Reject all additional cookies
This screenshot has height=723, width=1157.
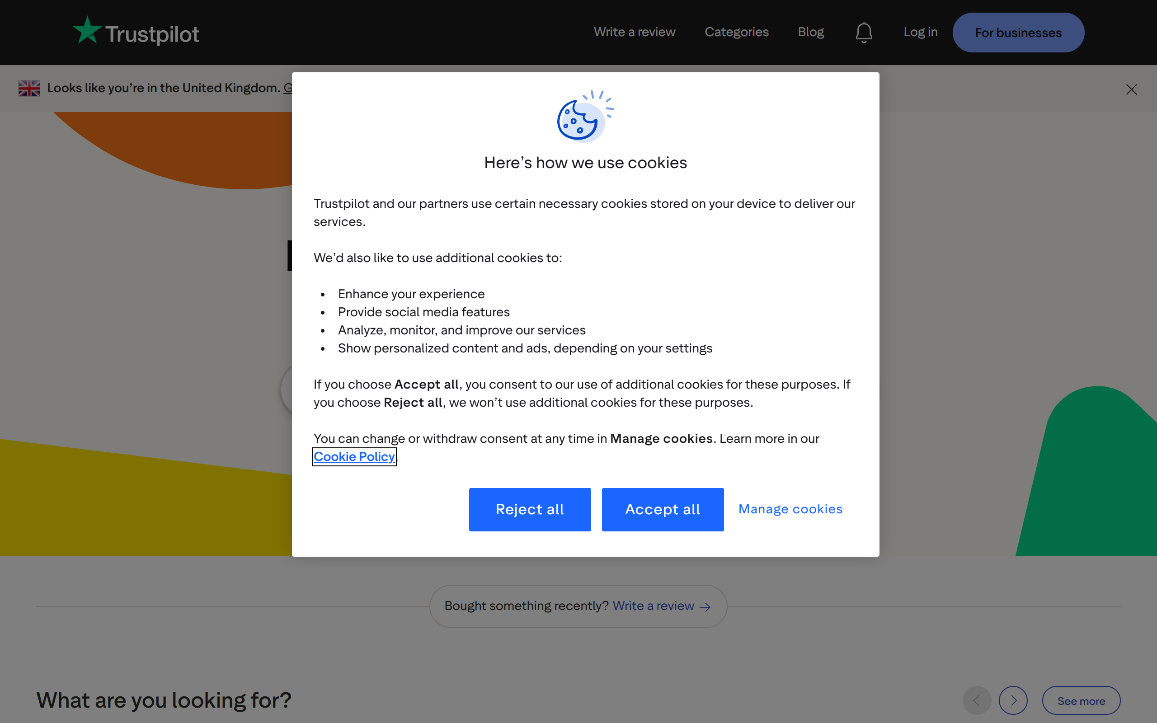[x=530, y=509]
